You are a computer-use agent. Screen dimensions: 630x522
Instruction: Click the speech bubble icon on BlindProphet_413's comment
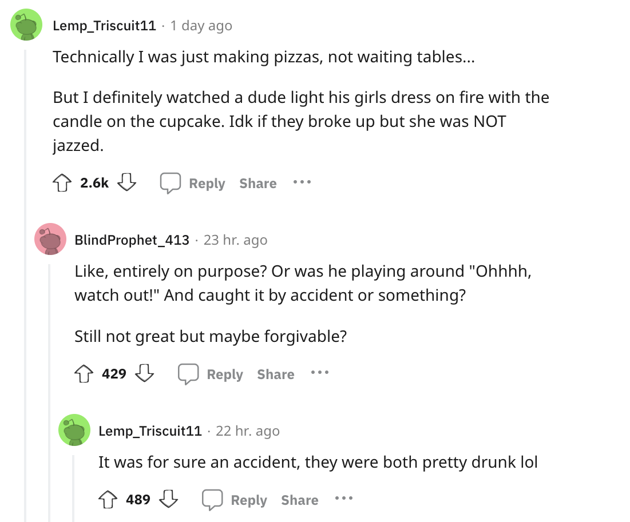point(188,374)
